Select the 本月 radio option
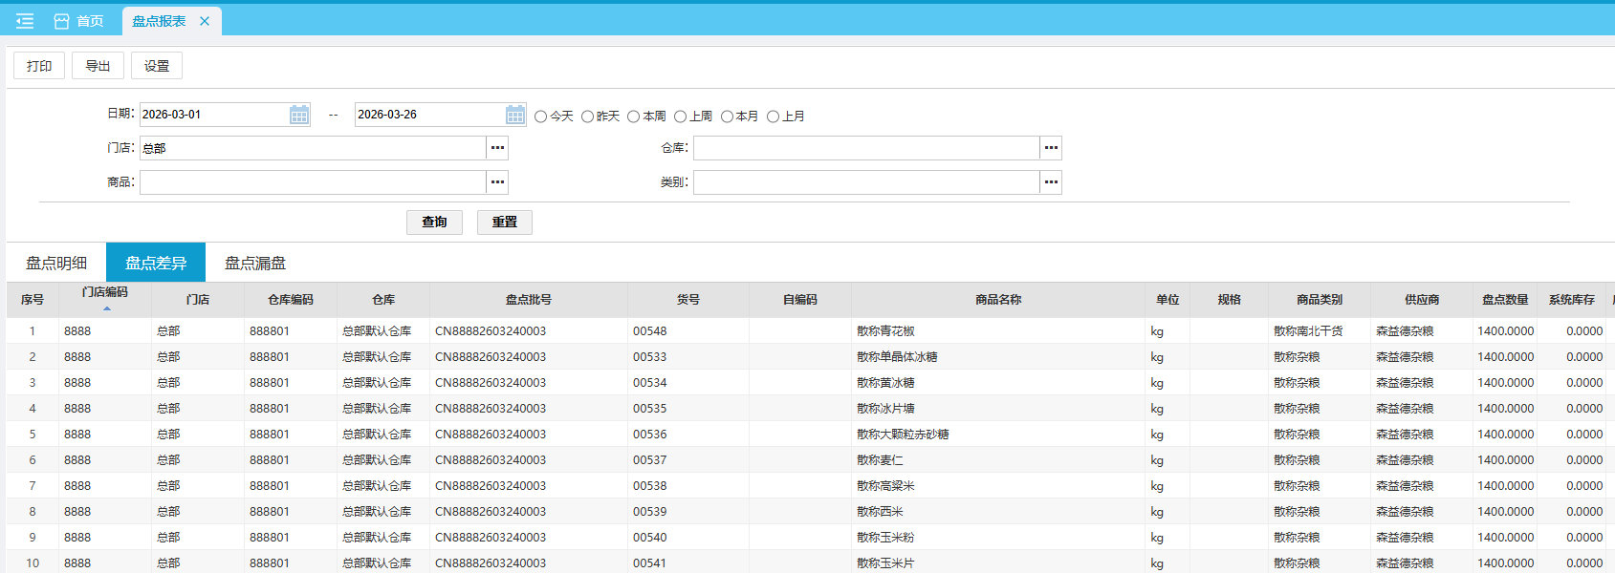The width and height of the screenshot is (1615, 573). pyautogui.click(x=727, y=117)
